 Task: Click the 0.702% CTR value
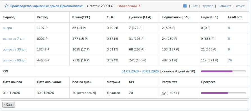tap(112, 28)
